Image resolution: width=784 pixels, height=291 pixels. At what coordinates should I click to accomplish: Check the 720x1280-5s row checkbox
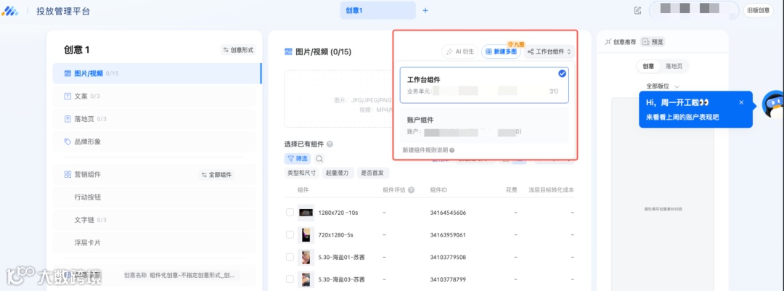[290, 234]
